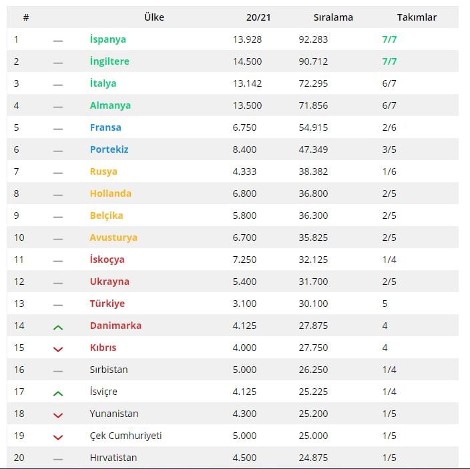
Task: Open the Fransa country link
Action: coord(105,127)
